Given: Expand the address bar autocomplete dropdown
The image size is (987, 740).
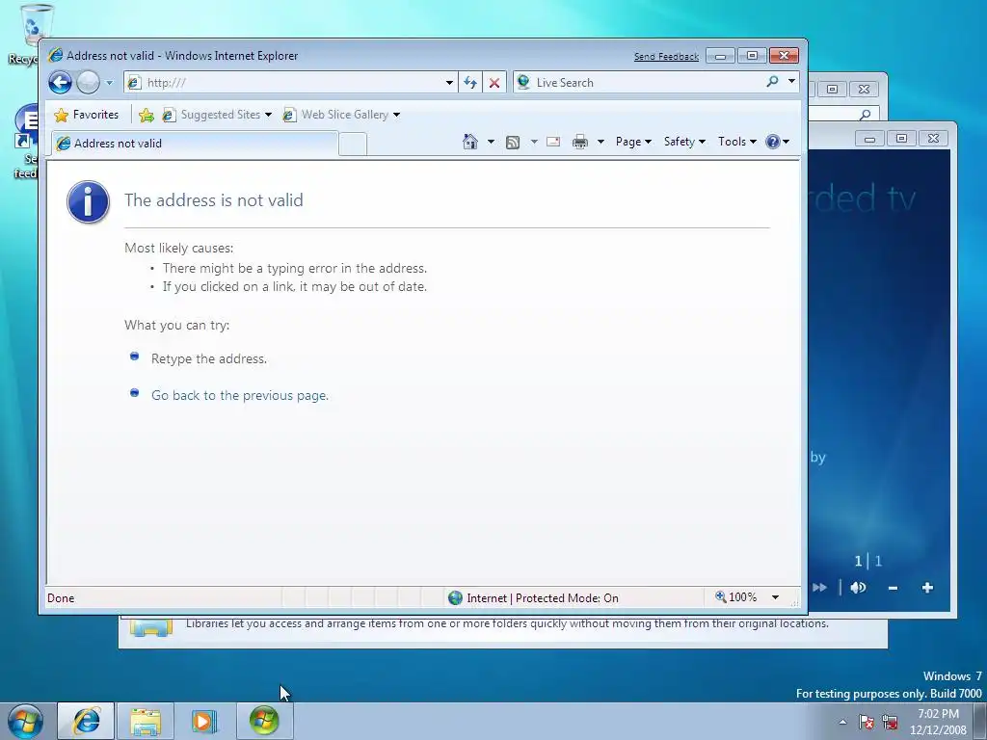Looking at the screenshot, I should click(x=449, y=83).
